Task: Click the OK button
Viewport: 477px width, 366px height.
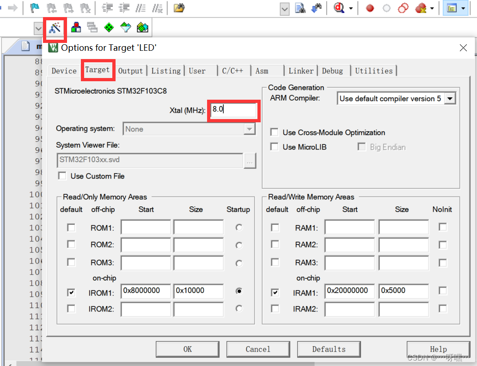Action: (187, 349)
